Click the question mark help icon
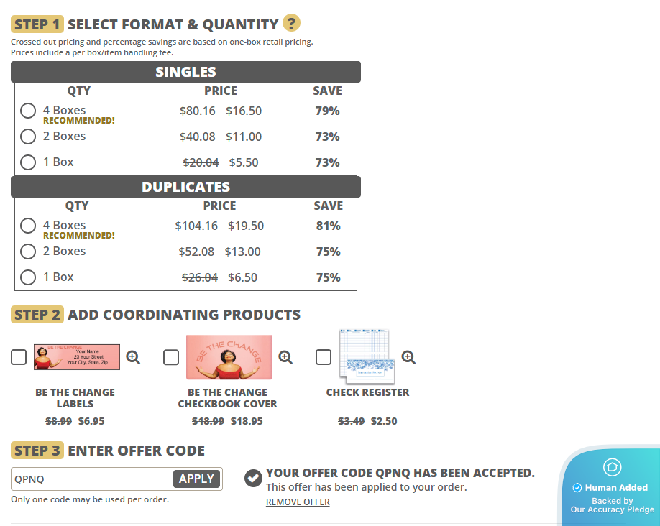Screen dimensions: 660x526 (291, 24)
